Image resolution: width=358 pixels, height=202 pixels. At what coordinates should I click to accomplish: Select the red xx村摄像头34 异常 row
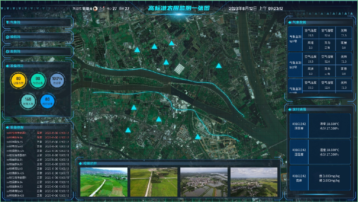[38, 137]
